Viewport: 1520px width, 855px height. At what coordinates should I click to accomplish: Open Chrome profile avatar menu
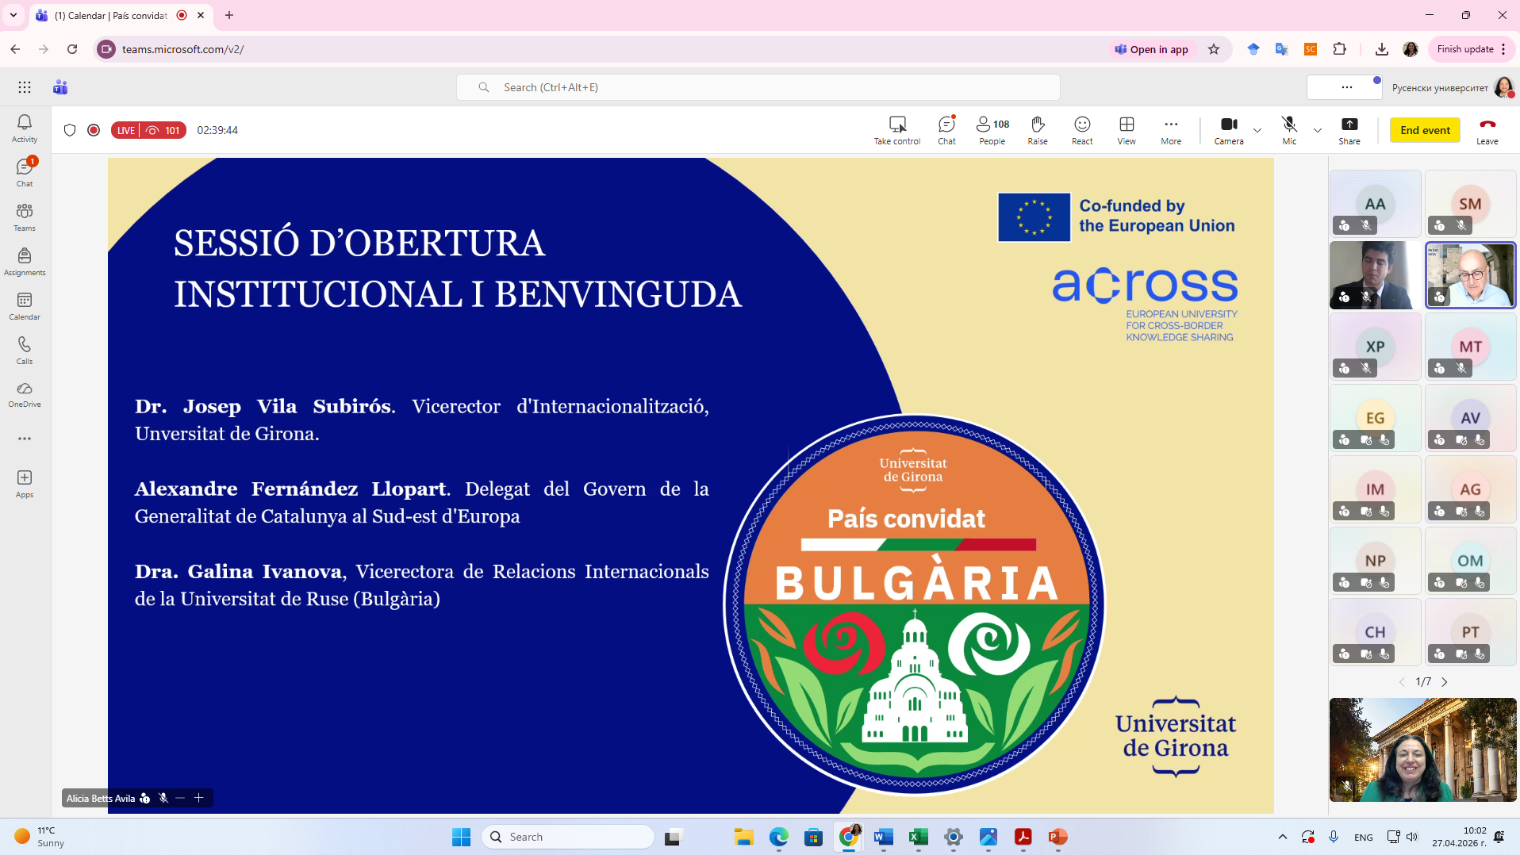pos(1411,49)
